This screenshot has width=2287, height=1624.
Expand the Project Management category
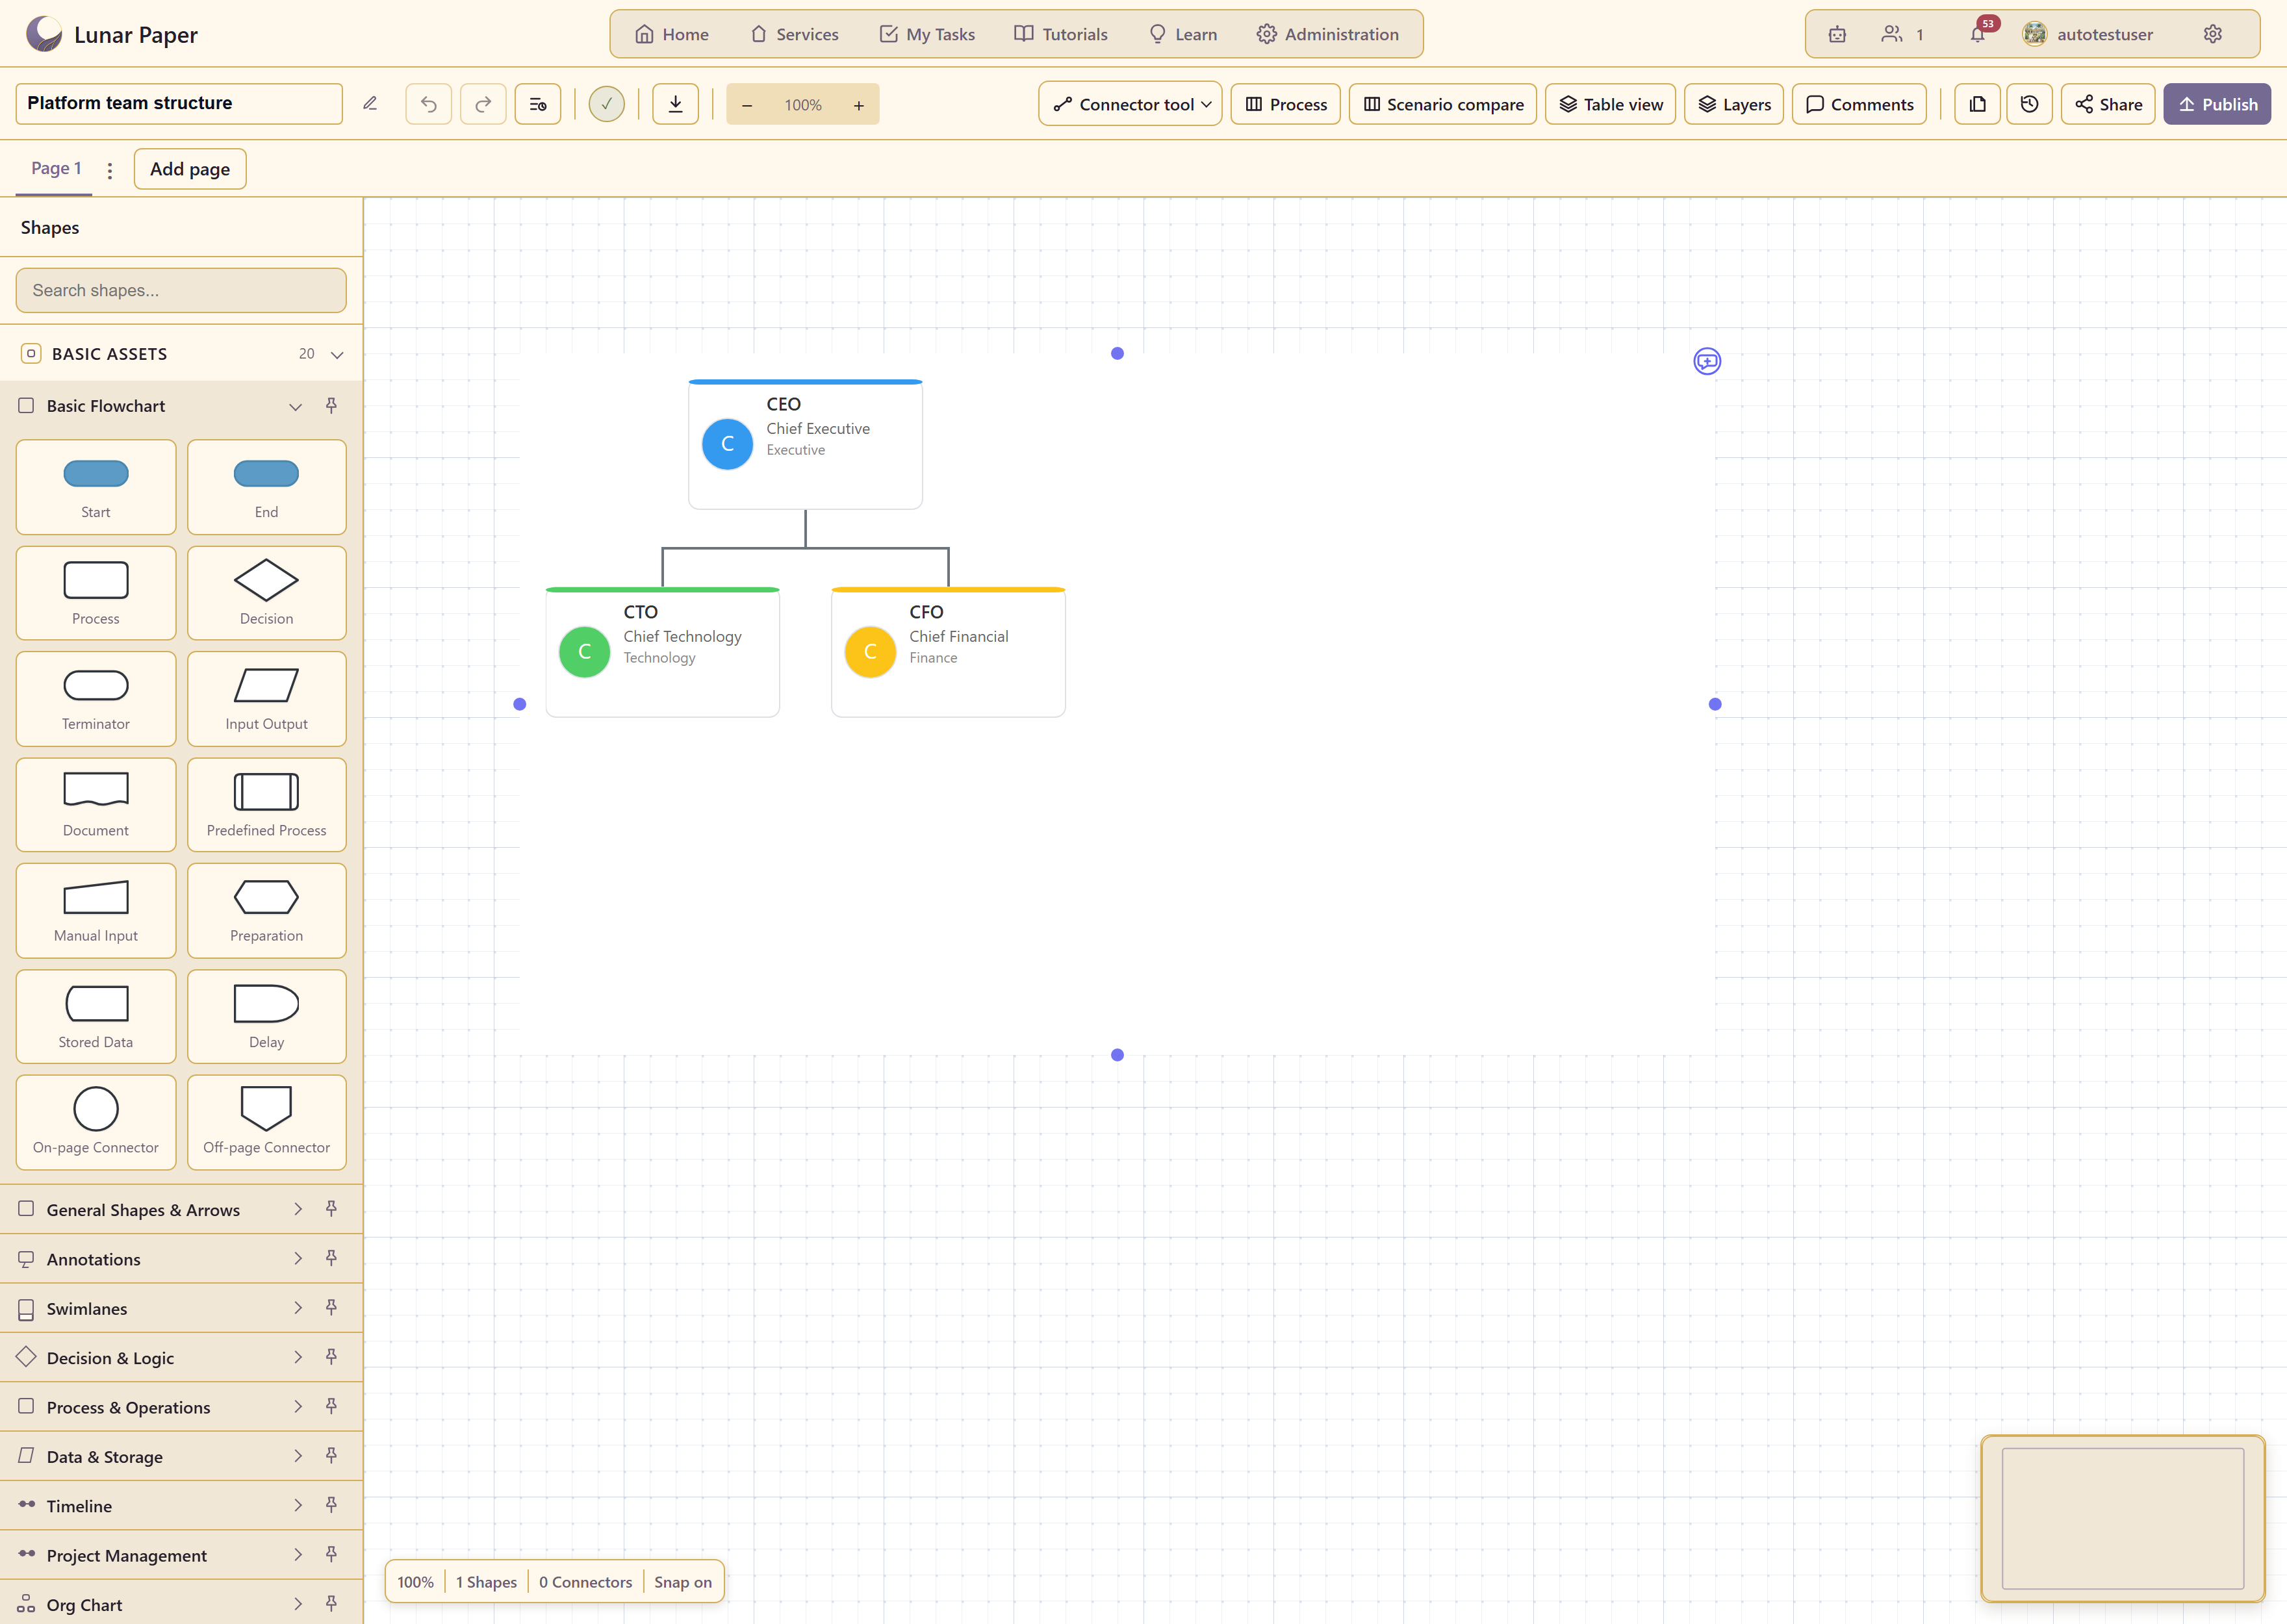point(298,1554)
